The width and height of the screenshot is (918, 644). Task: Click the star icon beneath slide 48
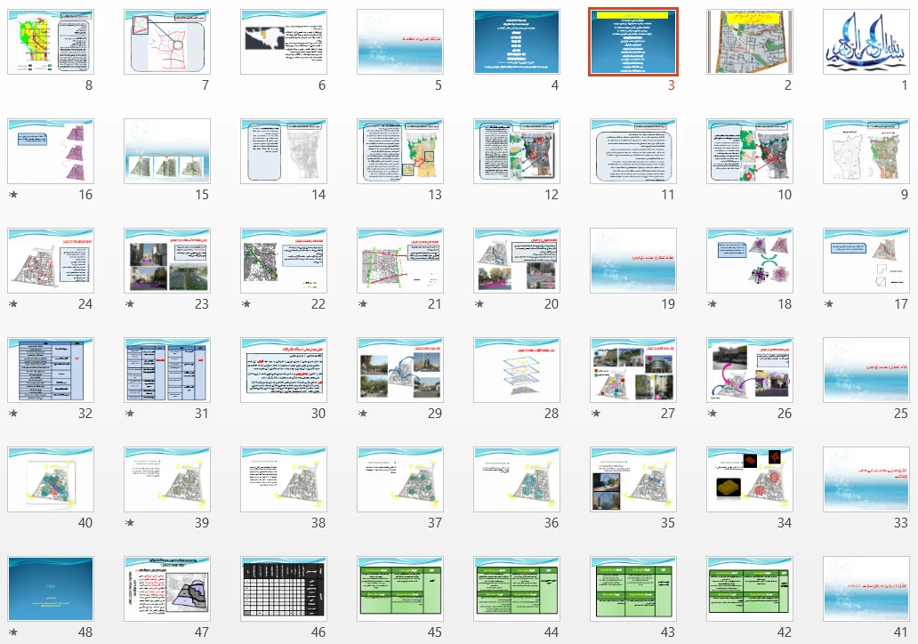pyautogui.click(x=12, y=632)
